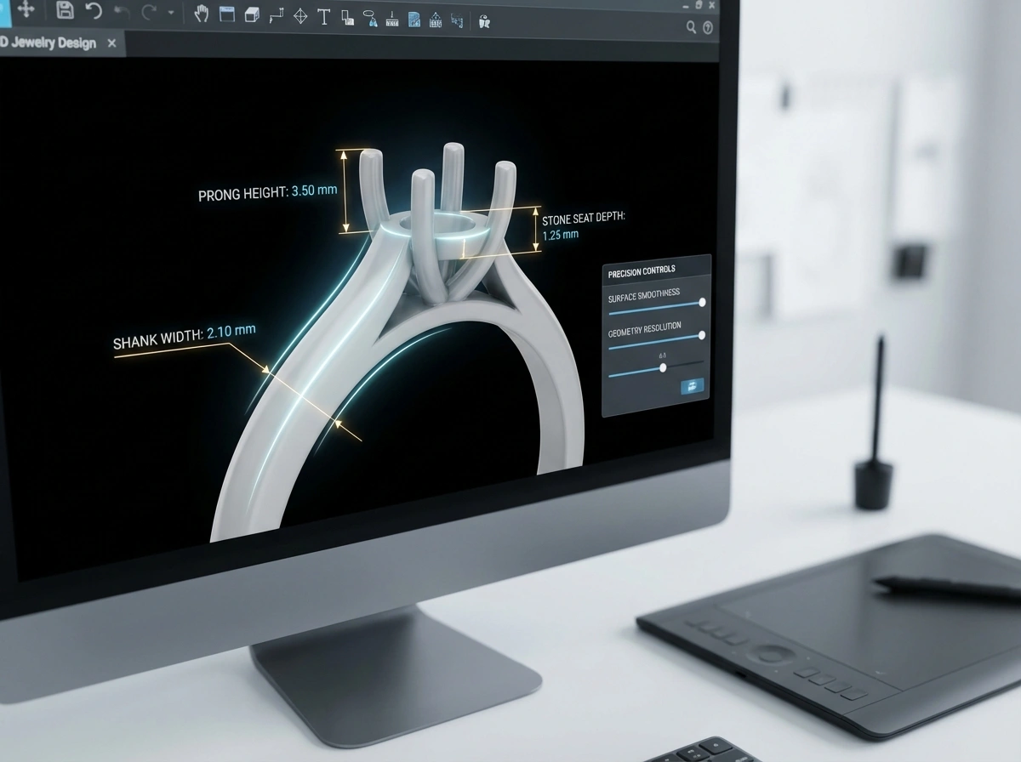Click the Surface Smoothness slider handle
Viewport: 1021px width, 762px height.
702,302
